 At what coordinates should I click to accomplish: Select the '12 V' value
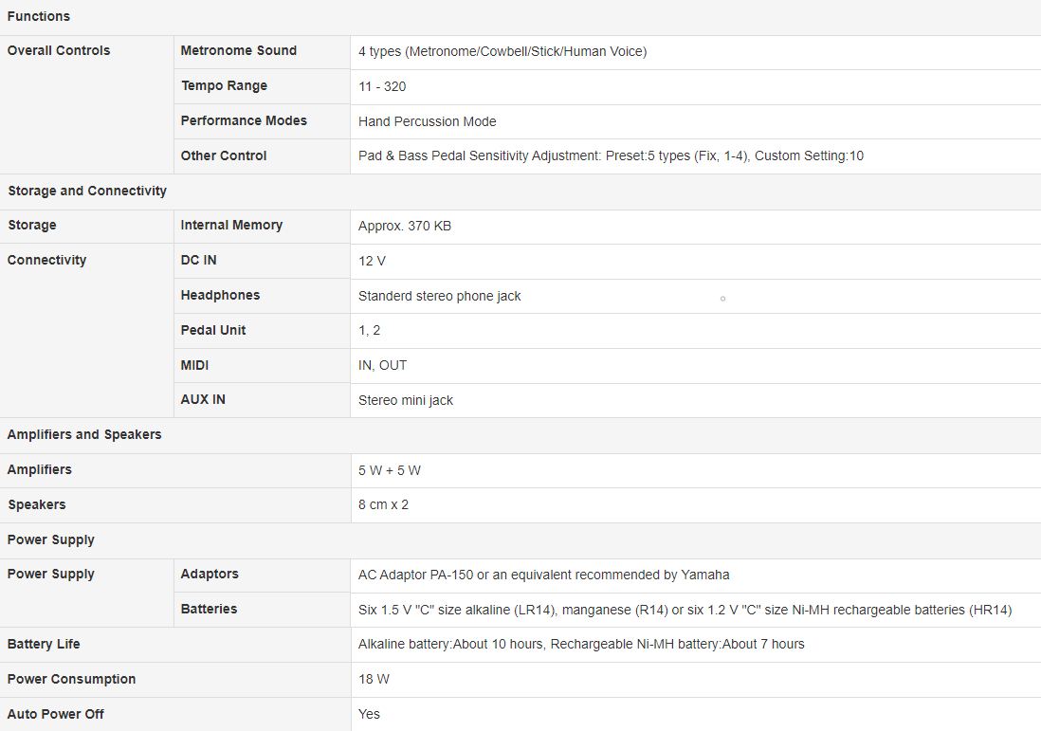[x=372, y=261]
